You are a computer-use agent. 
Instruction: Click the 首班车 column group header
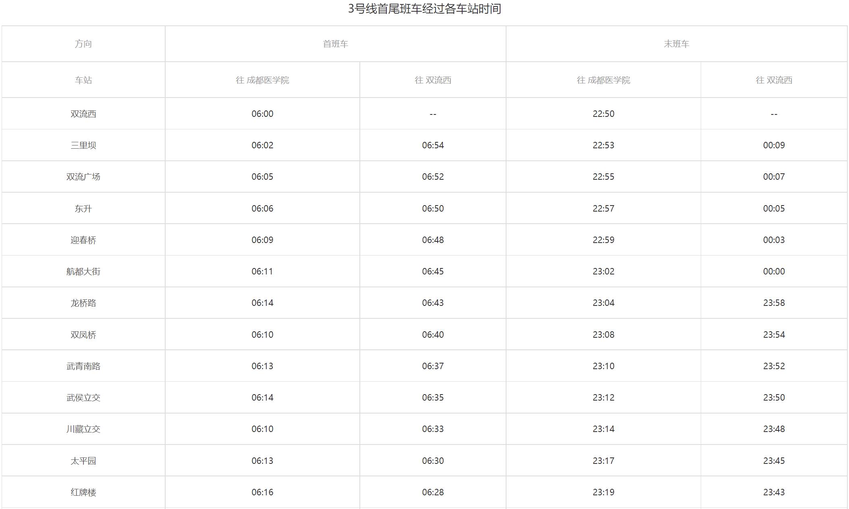[335, 44]
